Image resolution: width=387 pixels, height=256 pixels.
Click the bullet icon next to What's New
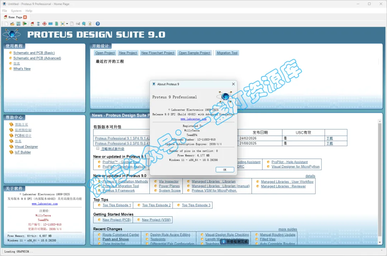(x=10, y=69)
